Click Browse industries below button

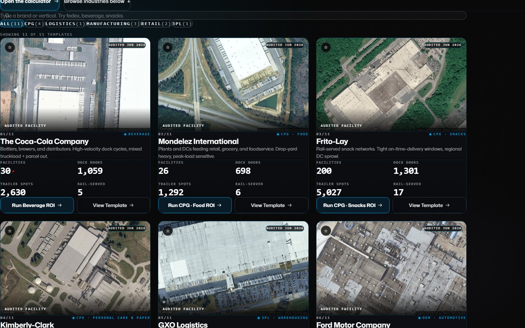[97, 3]
